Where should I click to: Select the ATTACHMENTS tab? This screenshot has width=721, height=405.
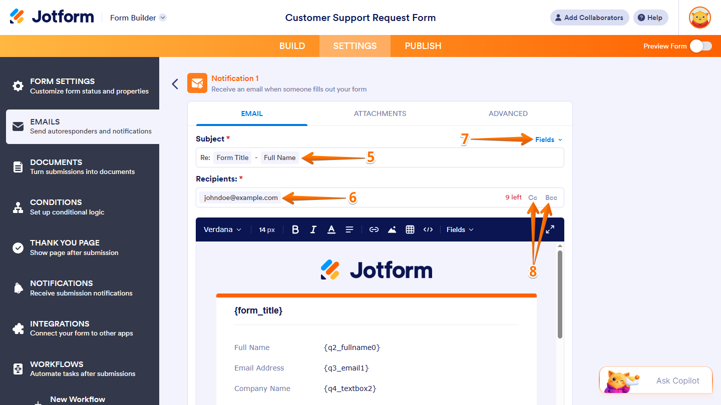click(380, 113)
